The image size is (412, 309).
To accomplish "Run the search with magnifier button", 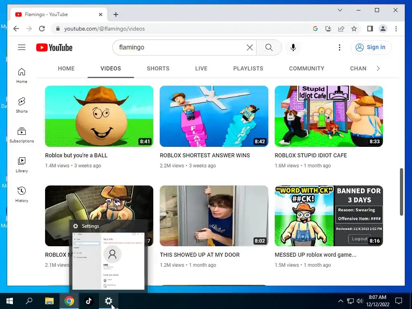I will pos(269,47).
